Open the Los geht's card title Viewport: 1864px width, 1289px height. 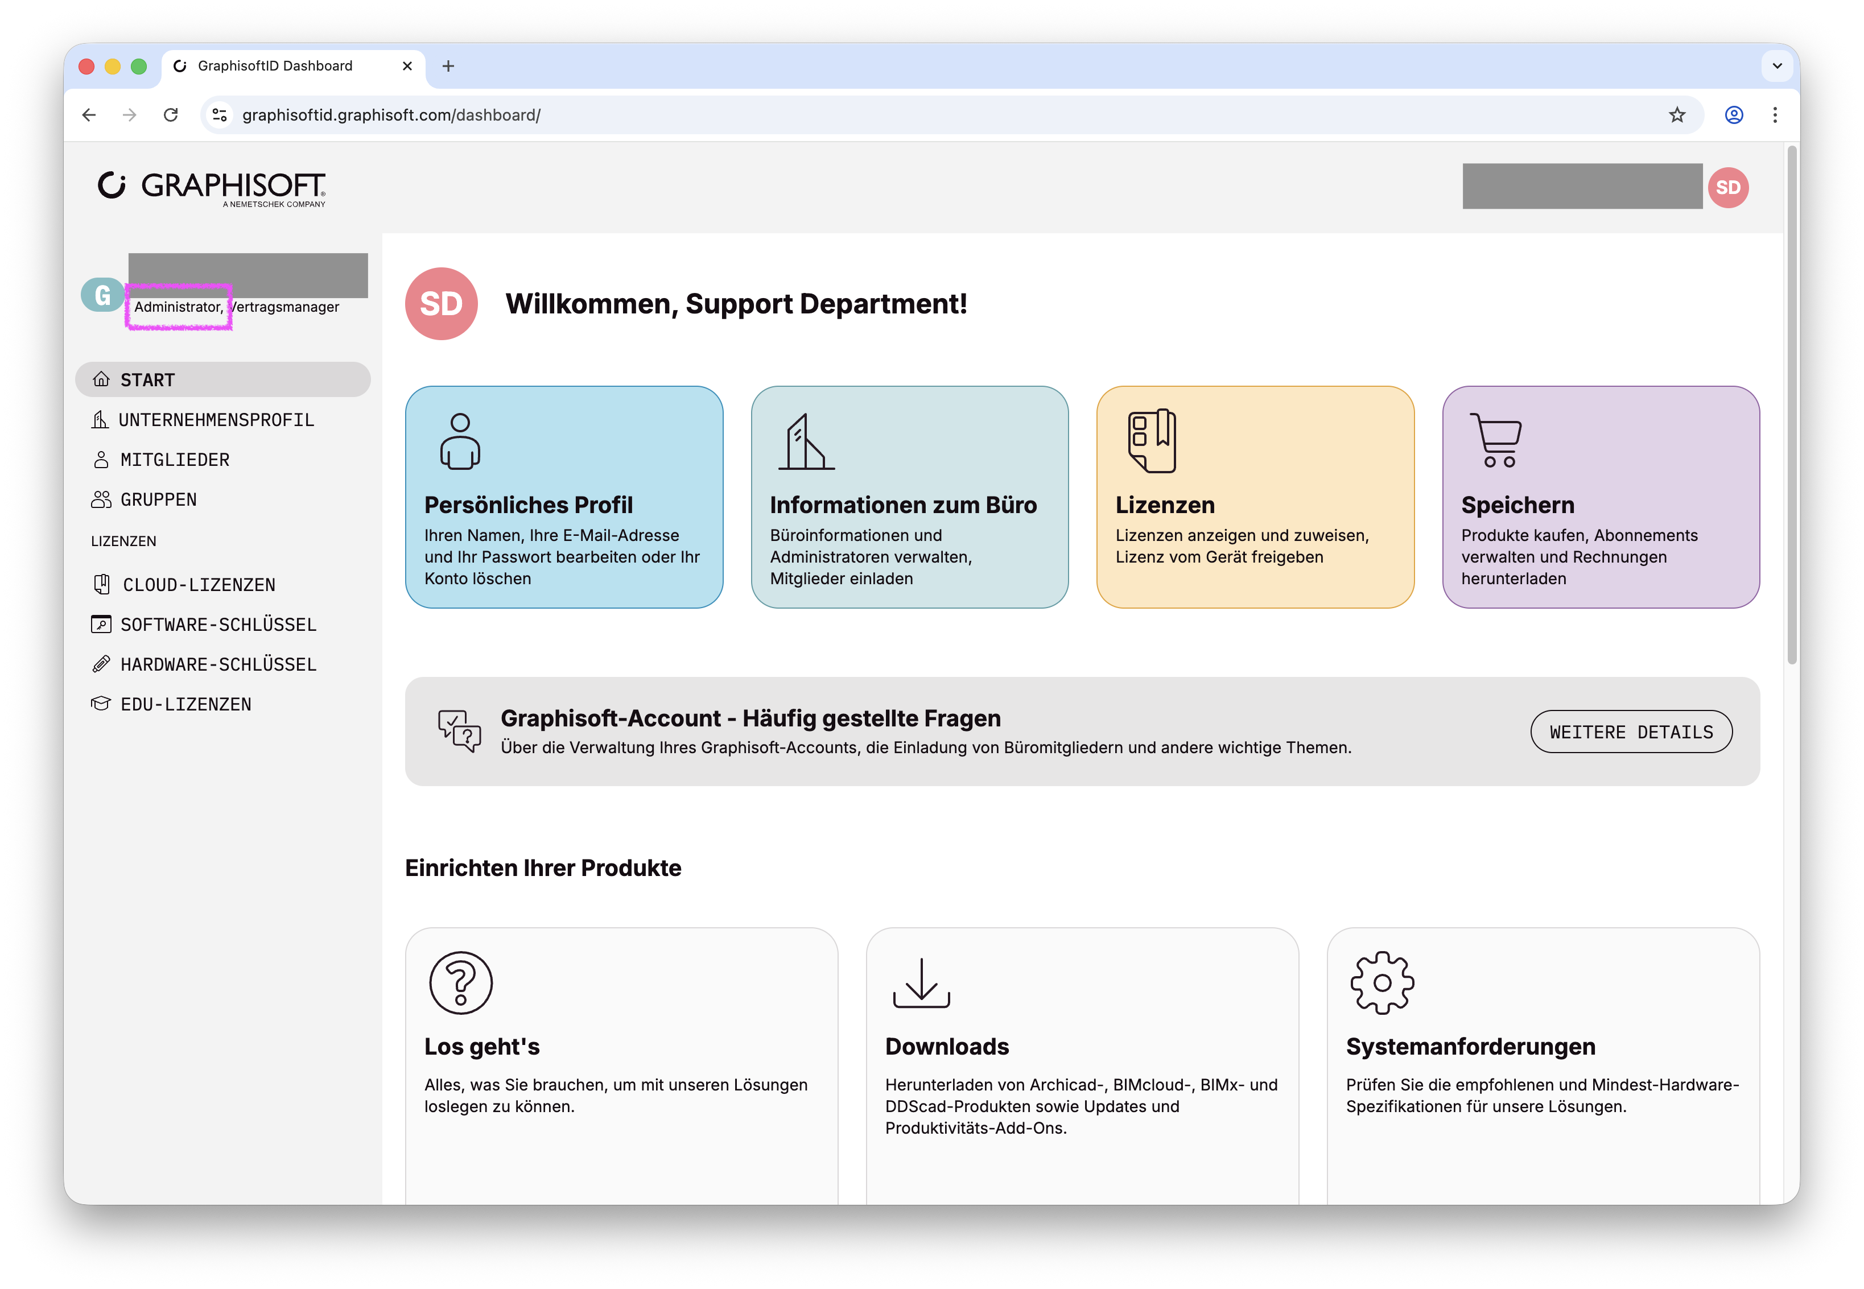482,1046
